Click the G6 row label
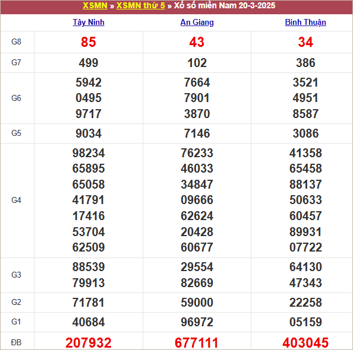Screen dimensions: 353x350 (16, 98)
